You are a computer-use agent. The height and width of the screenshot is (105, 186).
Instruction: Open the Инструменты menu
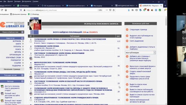tap(26, 1)
